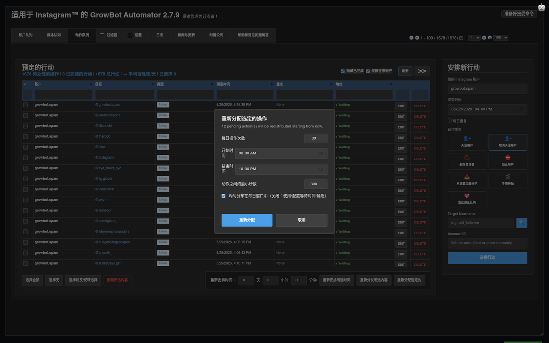549x343 pixels.
Task: Click the 帐户 column filter field
Action: [x=63, y=94]
